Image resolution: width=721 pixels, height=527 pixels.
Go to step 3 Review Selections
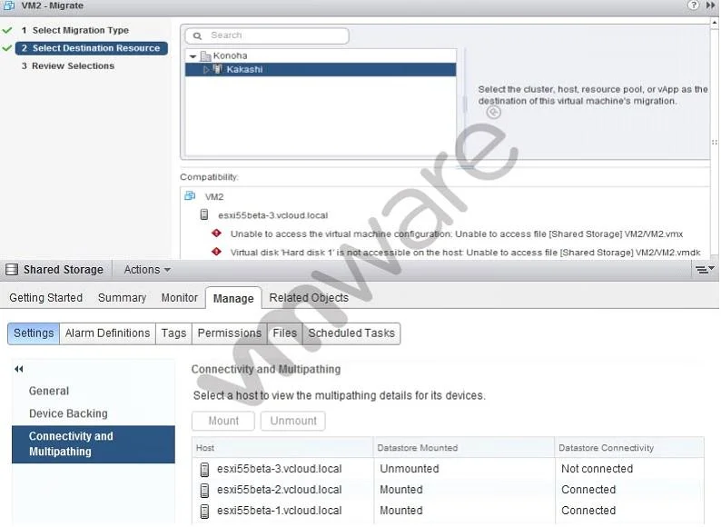click(x=68, y=66)
